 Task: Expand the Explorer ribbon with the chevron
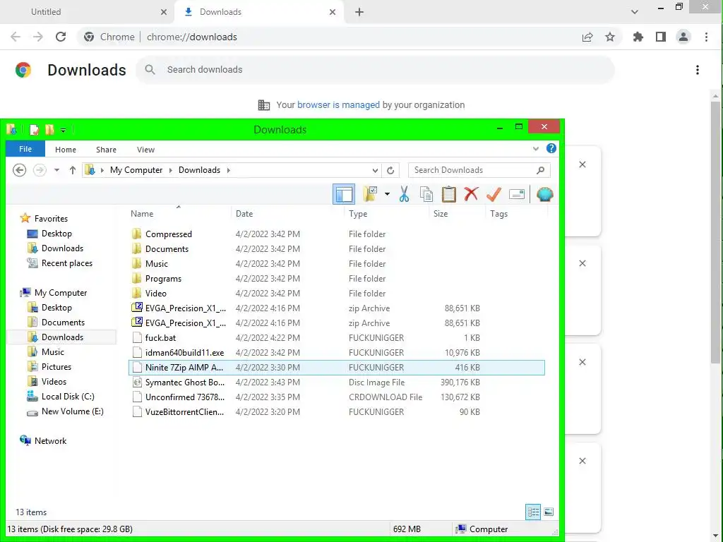tap(535, 149)
